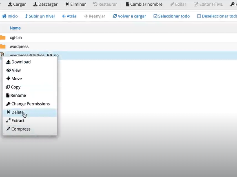Click the Restaurar toolbar label
Viewport: 237px width, 177px height.
click(108, 4)
